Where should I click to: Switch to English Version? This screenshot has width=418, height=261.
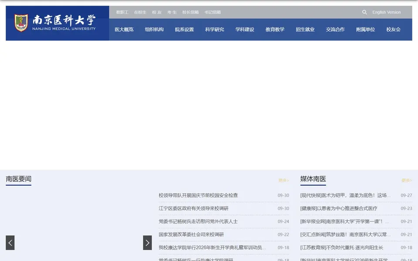(x=386, y=12)
